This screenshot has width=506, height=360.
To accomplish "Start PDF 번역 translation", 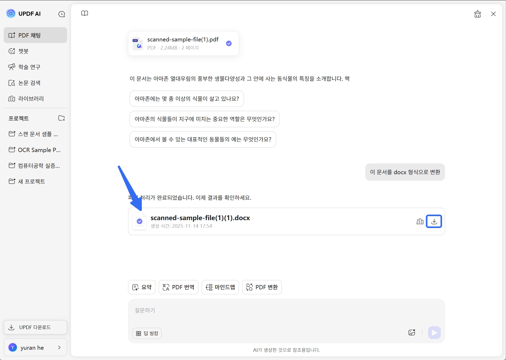I will coord(178,287).
